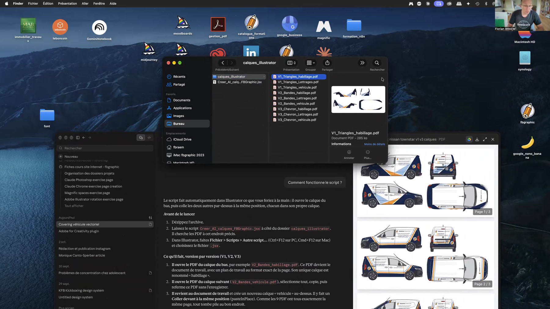Screen dimensions: 550x309
Task: Open the filter icon beside Aujourd'hui
Action: click(150, 218)
